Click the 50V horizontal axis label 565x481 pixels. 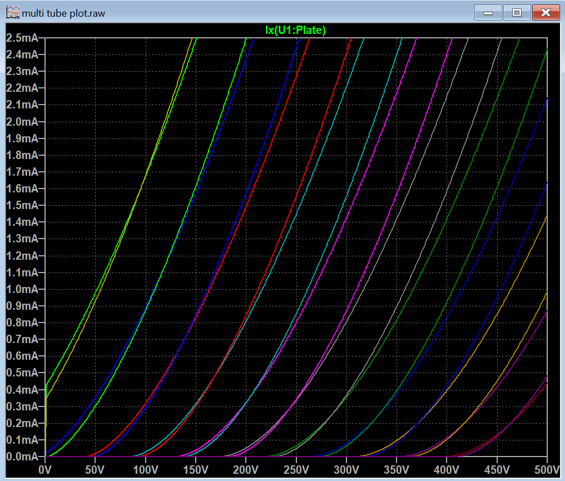click(95, 470)
